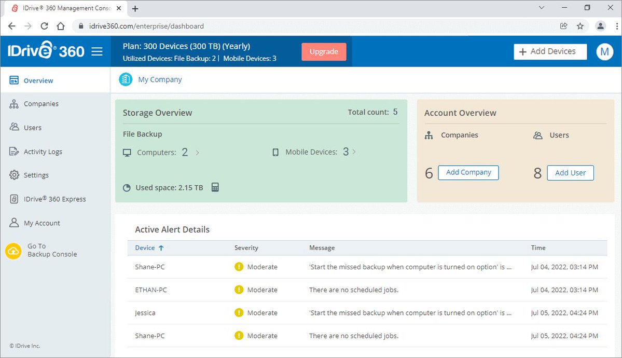
Task: Click the Severity column header
Action: 246,247
